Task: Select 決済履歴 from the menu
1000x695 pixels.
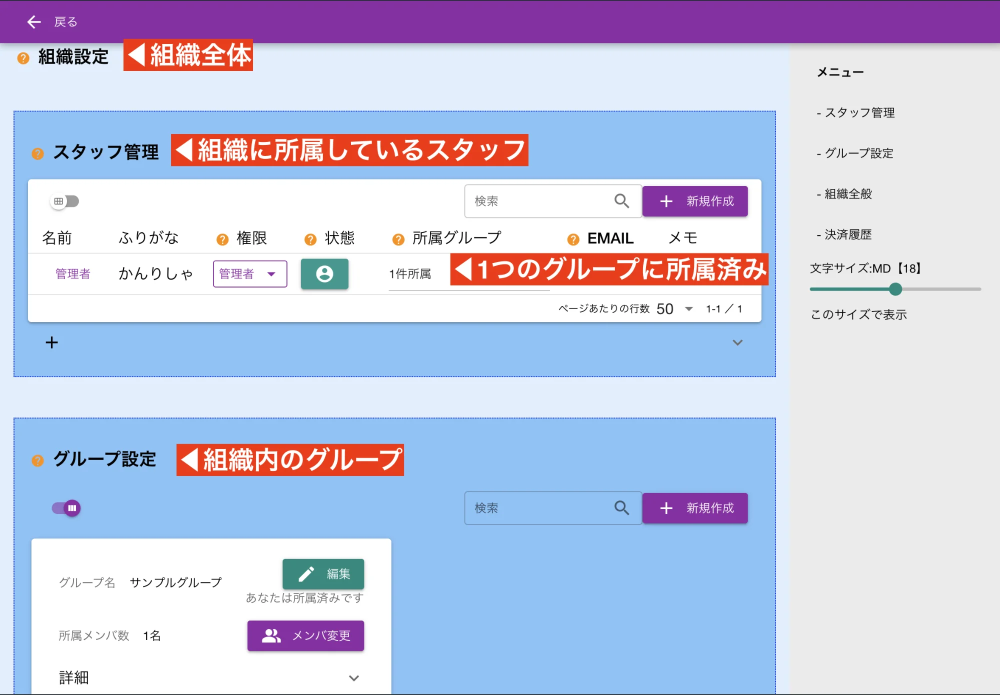Action: click(x=847, y=234)
